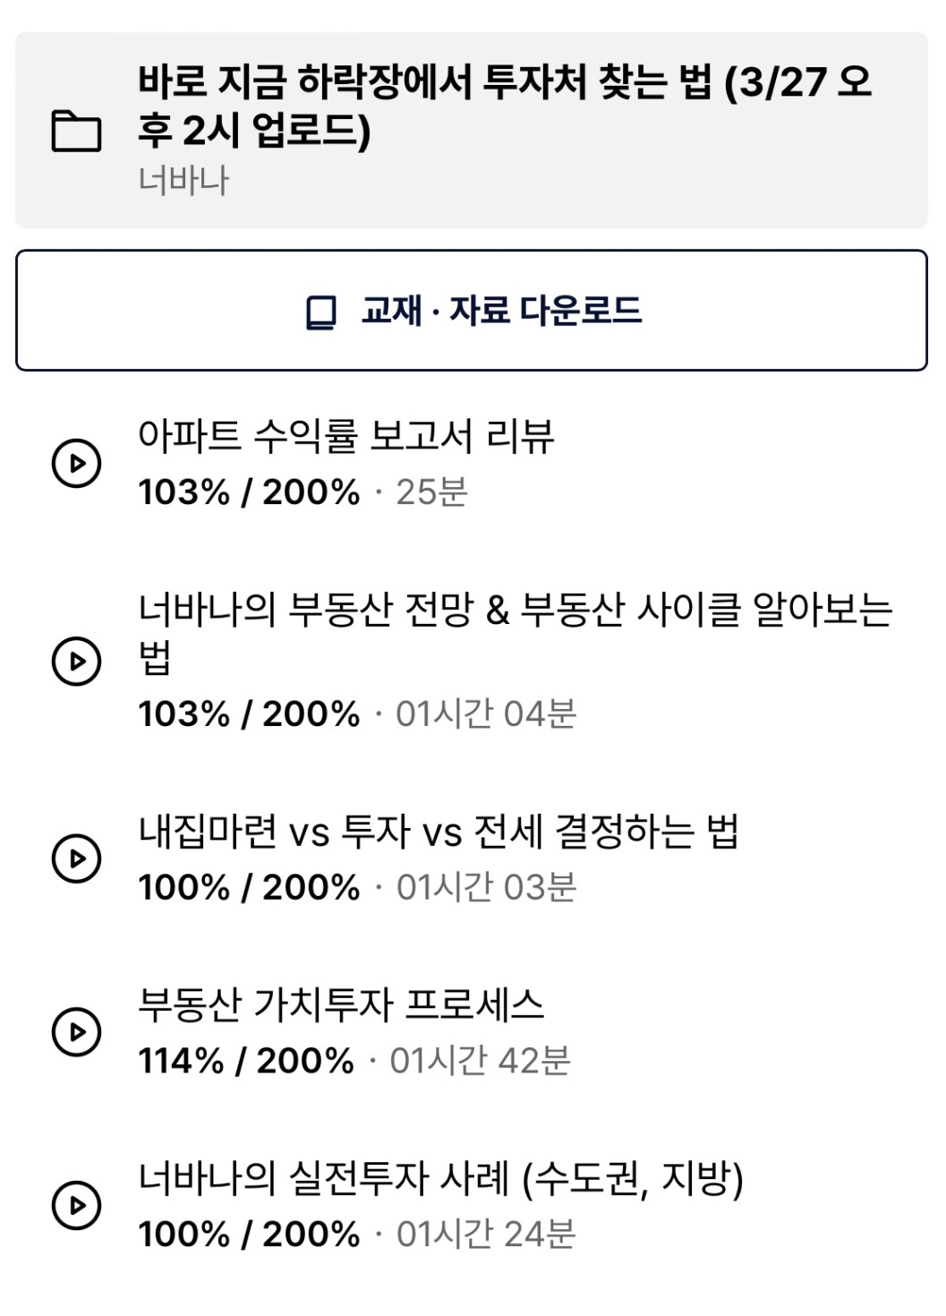Click play icon for 너바나의 부동산 전망 lecture
Viewport: 946px width, 1316px height.
pyautogui.click(x=76, y=662)
